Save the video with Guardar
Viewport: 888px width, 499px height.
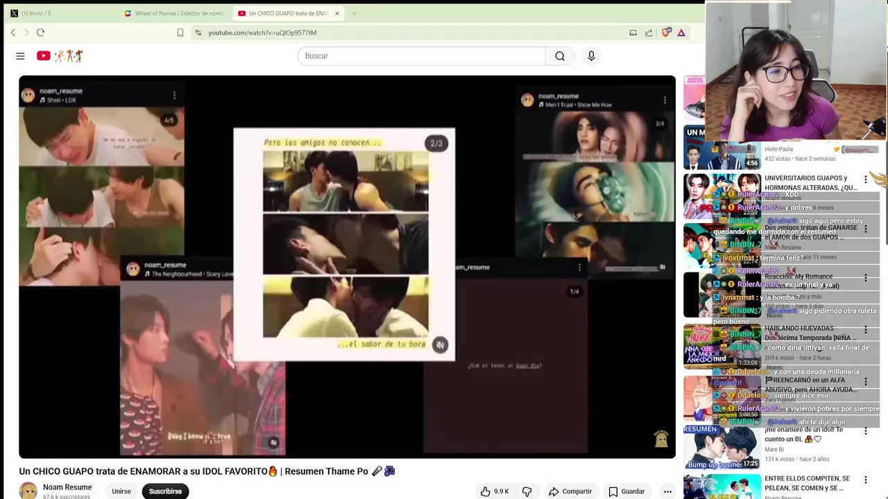tap(626, 491)
